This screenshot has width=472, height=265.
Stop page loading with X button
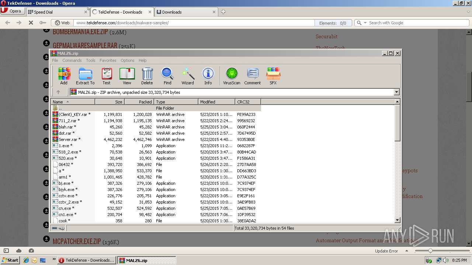pyautogui.click(x=31, y=23)
